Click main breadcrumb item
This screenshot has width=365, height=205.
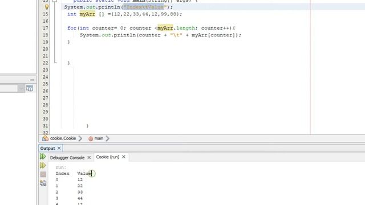click(x=99, y=138)
